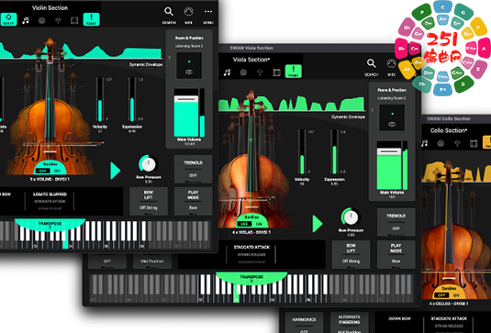The image size is (491, 333).
Task: Click the 'Cello Section*' preset name
Action: point(449,130)
